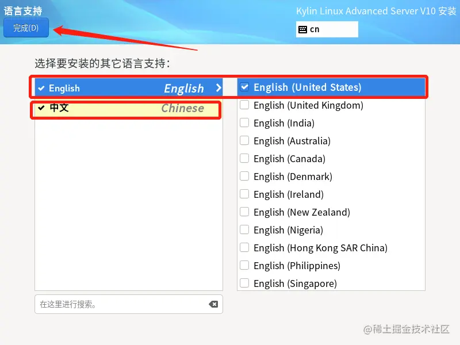Enable English (Australia)
Screen dimensions: 460x345
(244, 141)
